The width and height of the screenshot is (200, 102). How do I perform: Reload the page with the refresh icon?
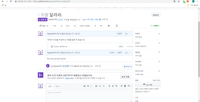11,1
